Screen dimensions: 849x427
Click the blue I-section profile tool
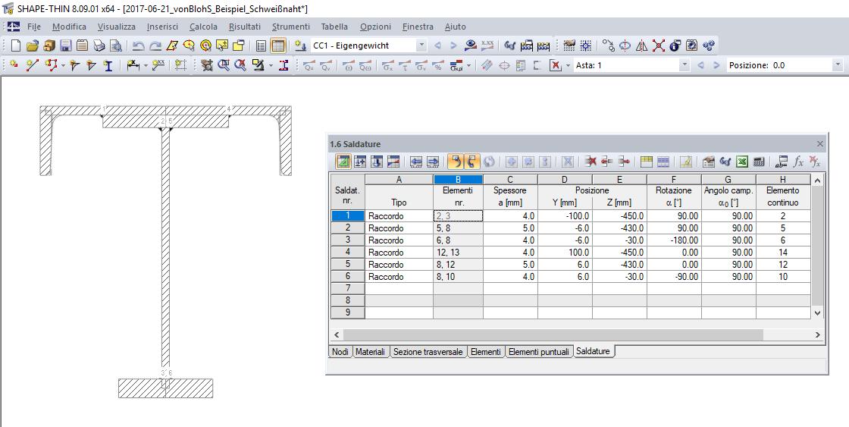tap(108, 65)
